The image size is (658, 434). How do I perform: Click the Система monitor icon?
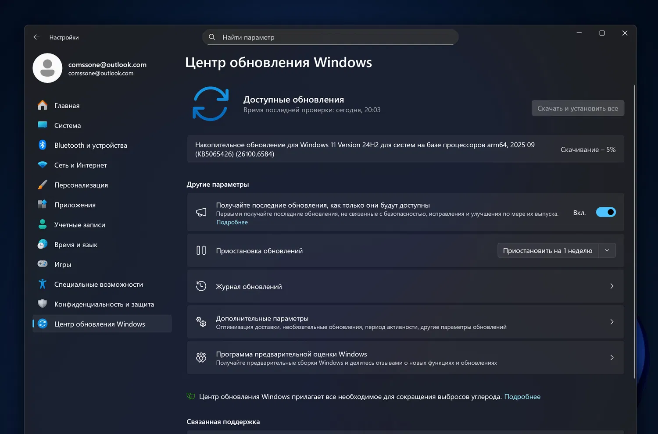point(43,125)
